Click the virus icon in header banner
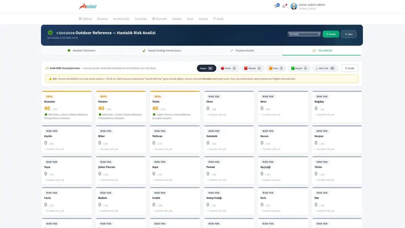 click(x=50, y=33)
